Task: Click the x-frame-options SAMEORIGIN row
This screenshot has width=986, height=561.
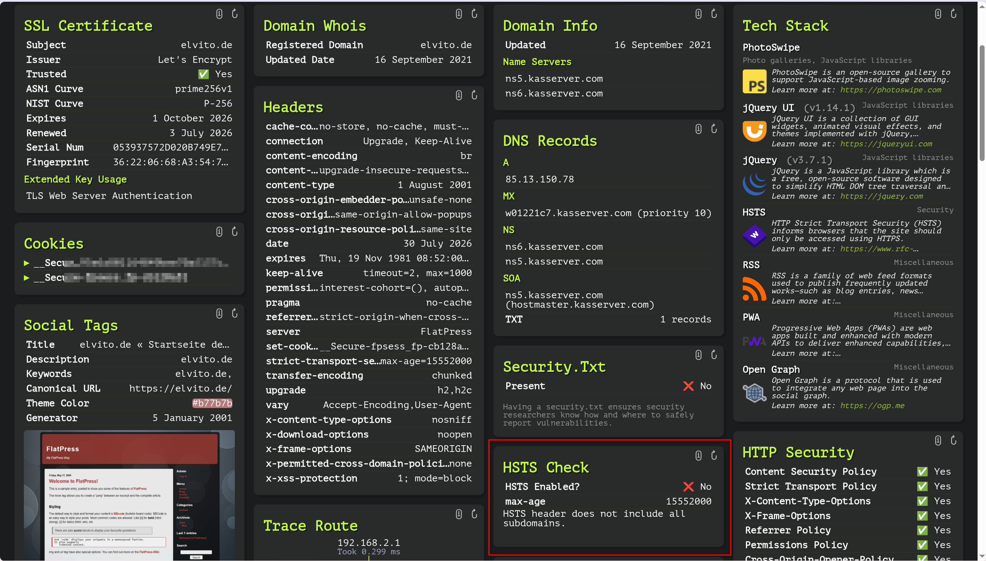Action: pyautogui.click(x=369, y=449)
